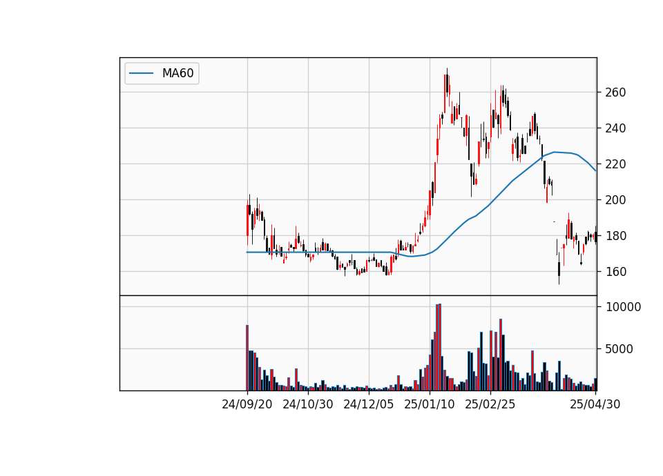Viewport: 663px width, 476px height.
Task: Click the 24/09/20 date label
Action: [247, 404]
